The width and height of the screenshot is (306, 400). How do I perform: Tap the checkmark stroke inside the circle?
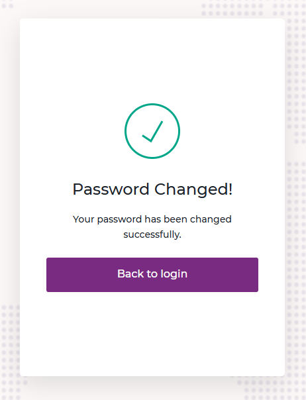pyautogui.click(x=152, y=131)
